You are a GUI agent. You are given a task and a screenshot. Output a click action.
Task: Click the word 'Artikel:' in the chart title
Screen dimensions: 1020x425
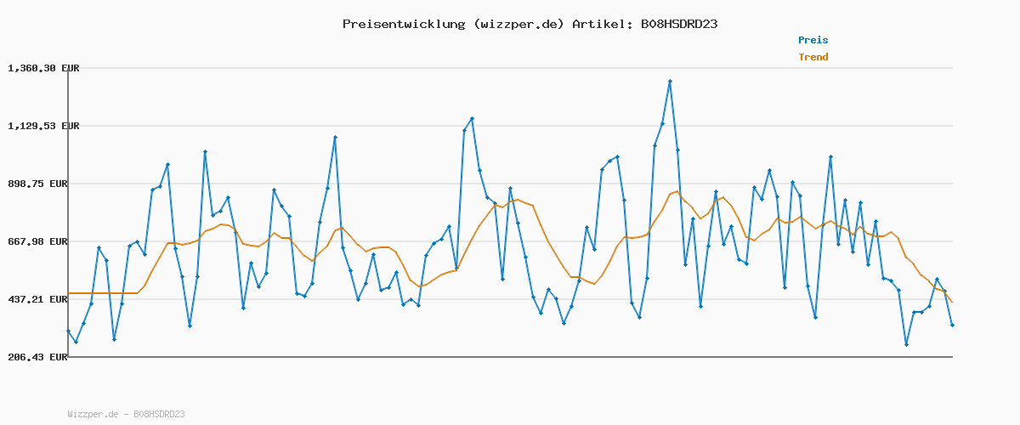[x=601, y=24]
